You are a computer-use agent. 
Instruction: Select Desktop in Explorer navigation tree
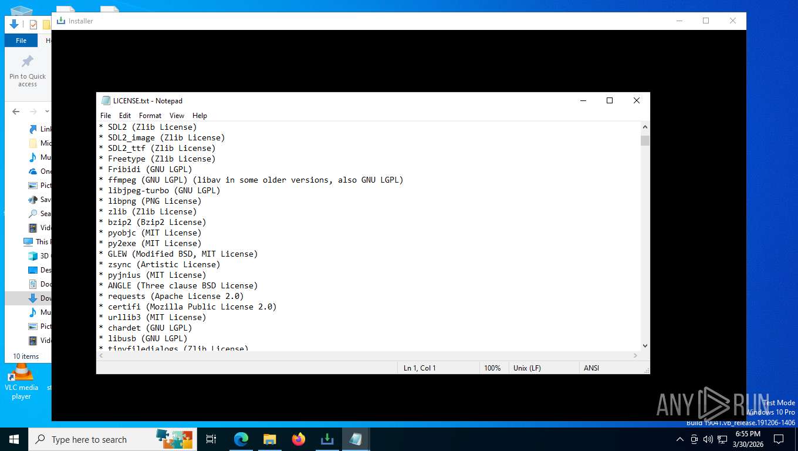[40, 270]
